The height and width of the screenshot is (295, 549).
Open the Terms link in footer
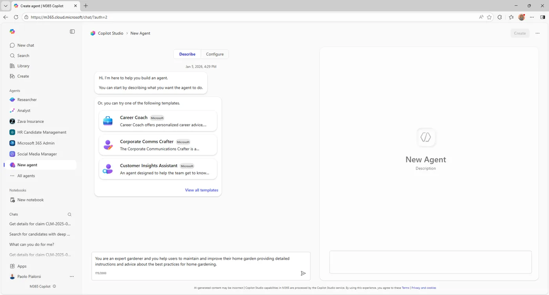coord(405,288)
